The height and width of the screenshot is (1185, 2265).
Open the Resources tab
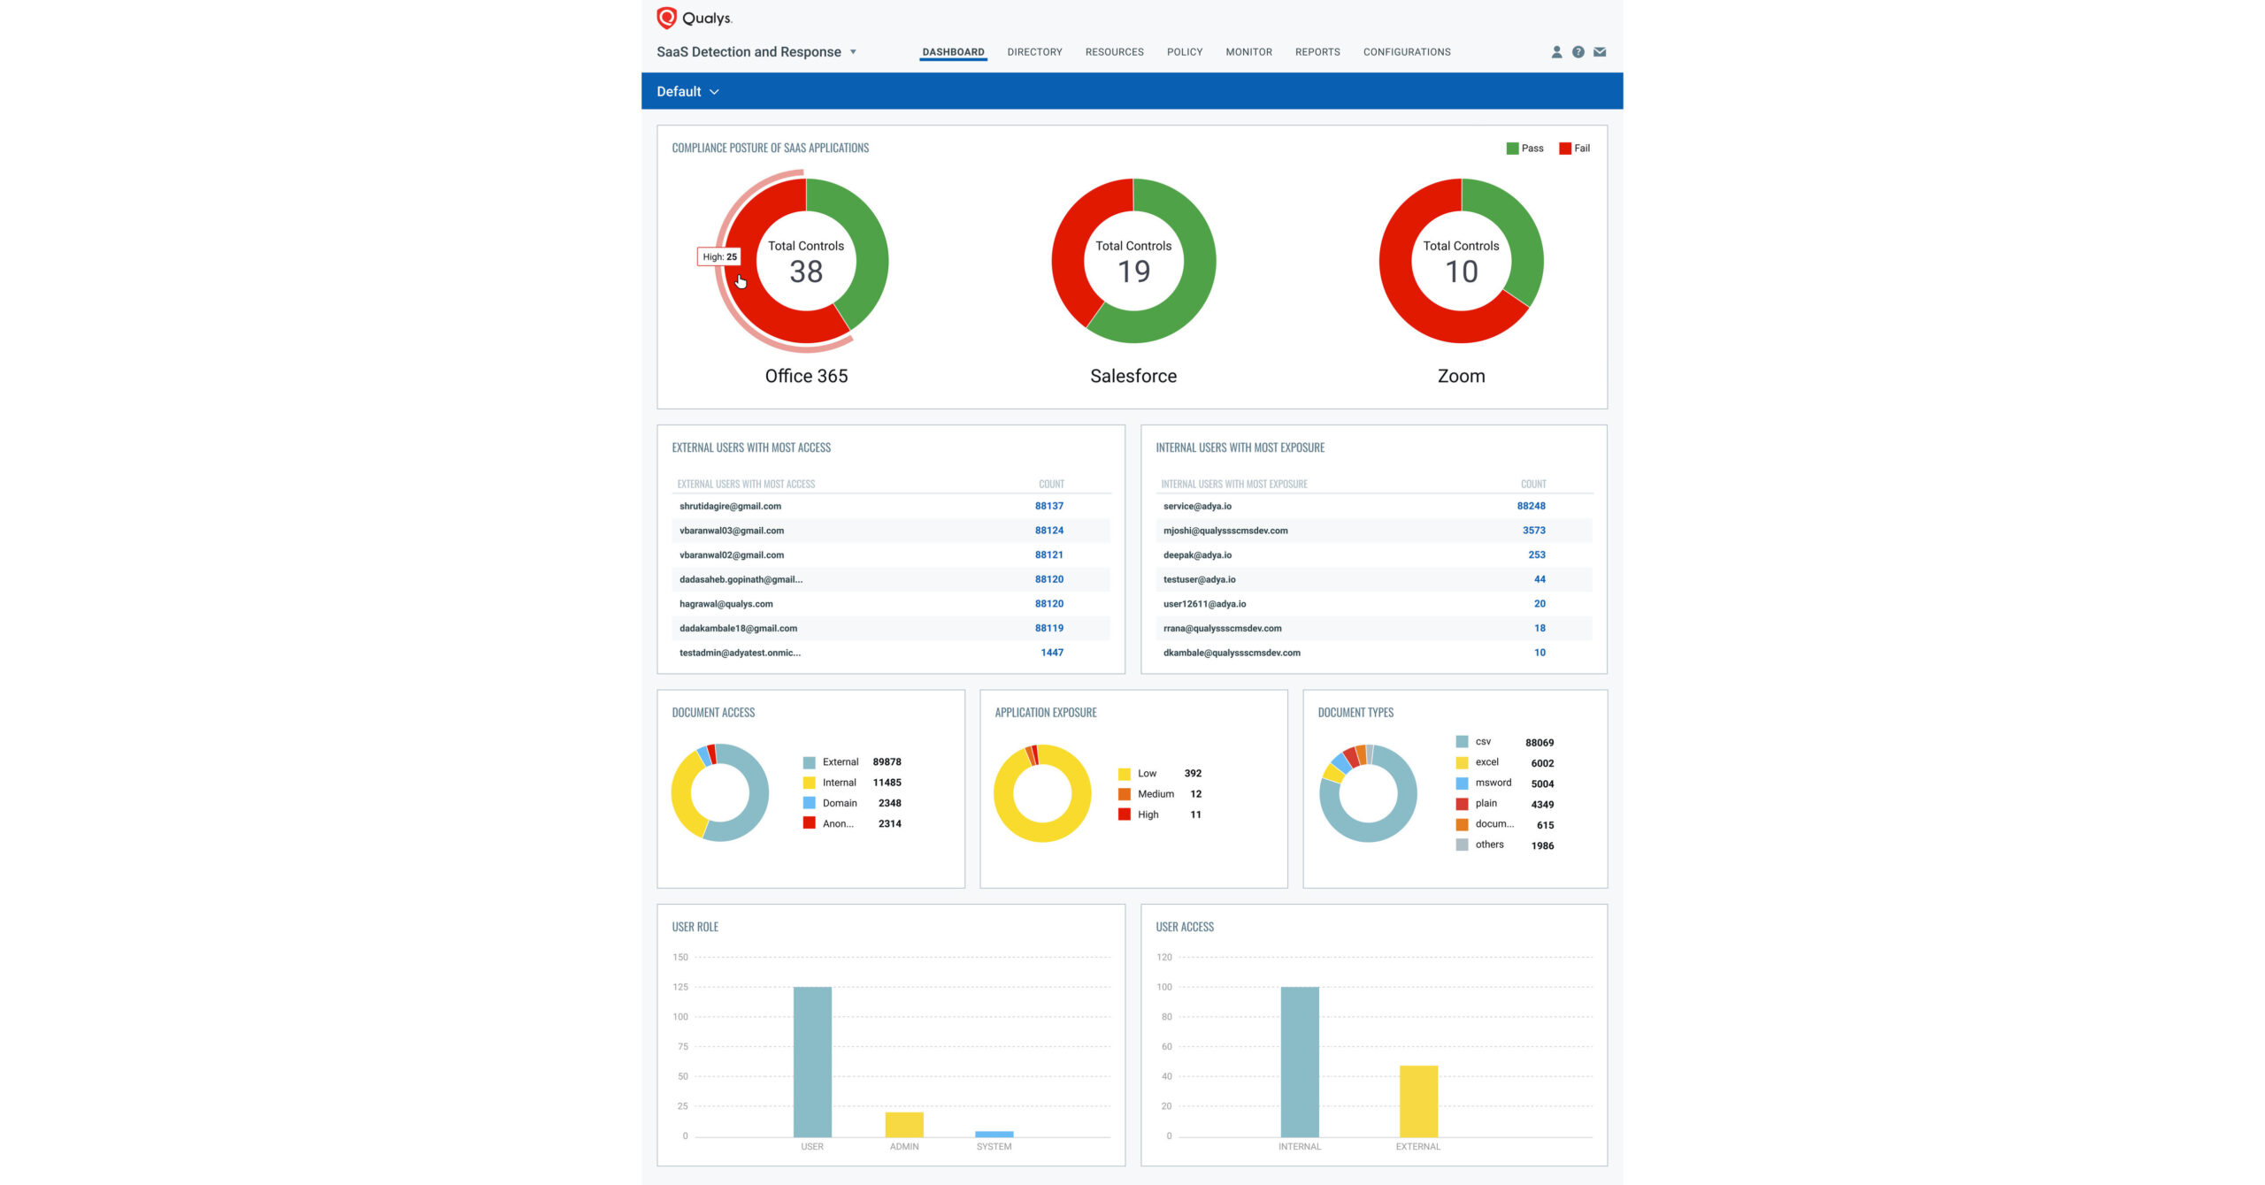(1114, 52)
